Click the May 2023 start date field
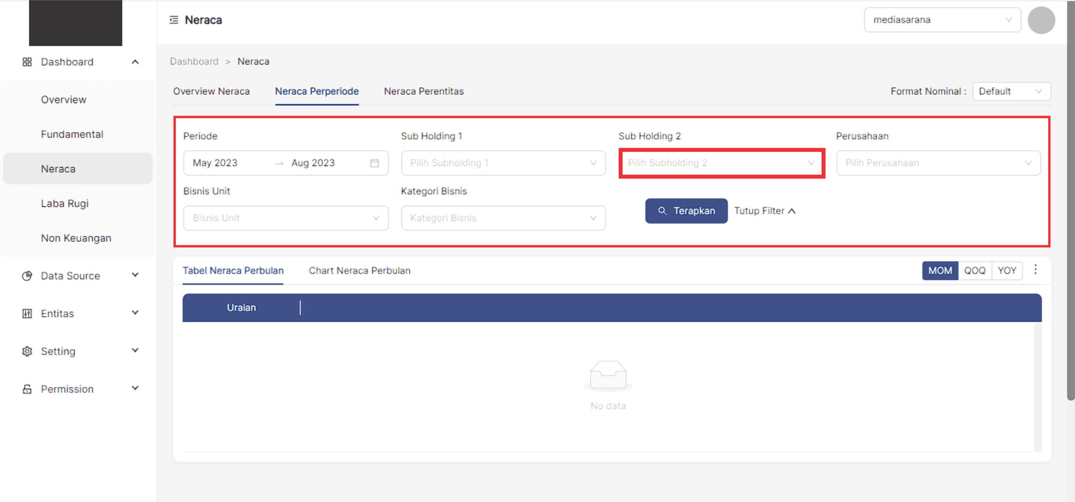 point(226,163)
